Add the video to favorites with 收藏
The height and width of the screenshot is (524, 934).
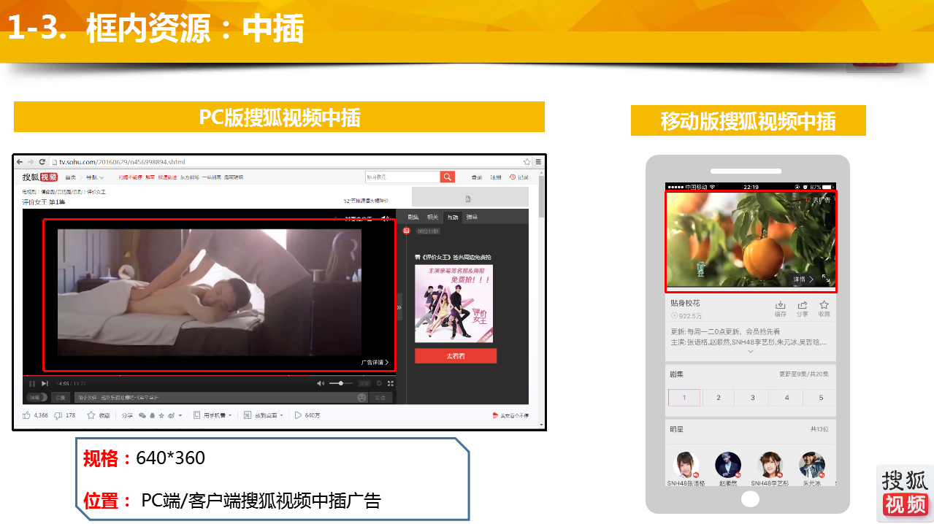click(98, 415)
